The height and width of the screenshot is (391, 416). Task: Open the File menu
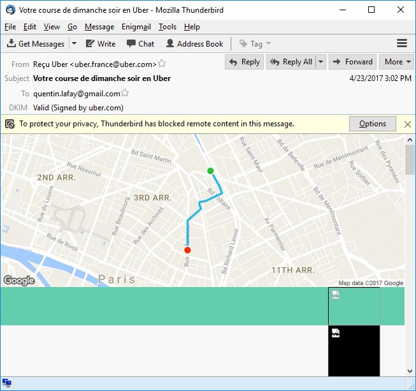(10, 27)
